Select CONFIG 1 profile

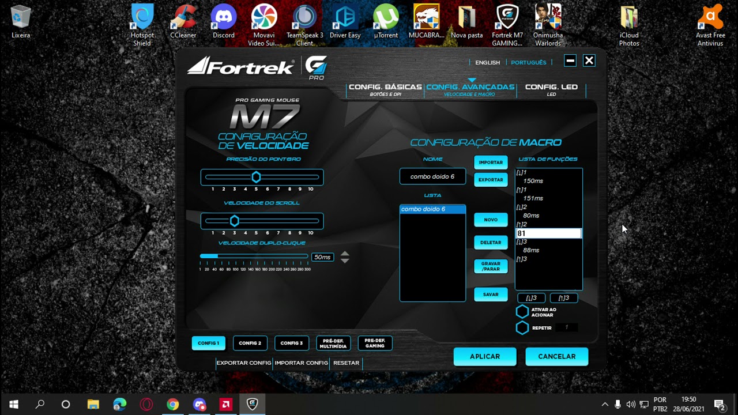pyautogui.click(x=209, y=343)
